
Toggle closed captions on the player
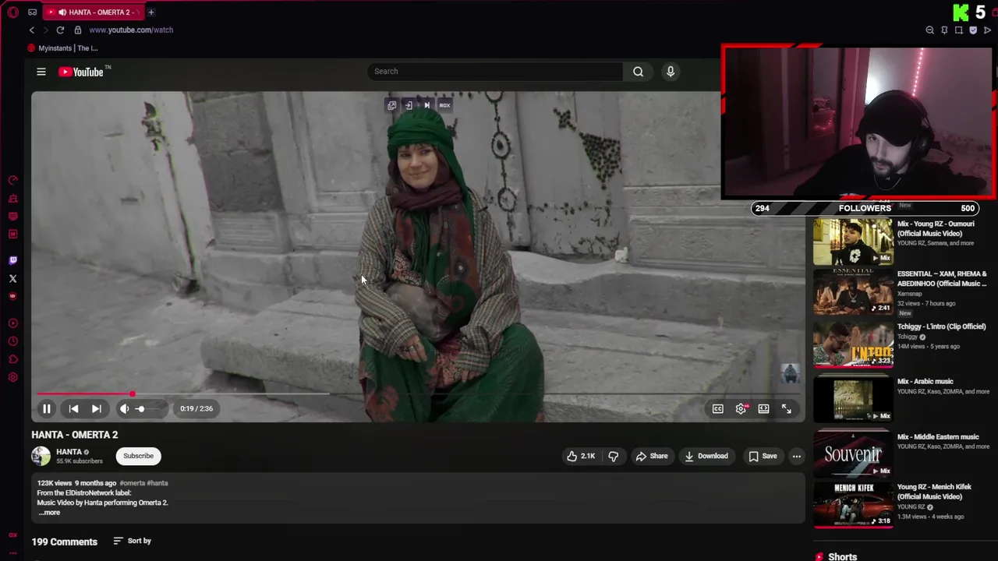(717, 408)
